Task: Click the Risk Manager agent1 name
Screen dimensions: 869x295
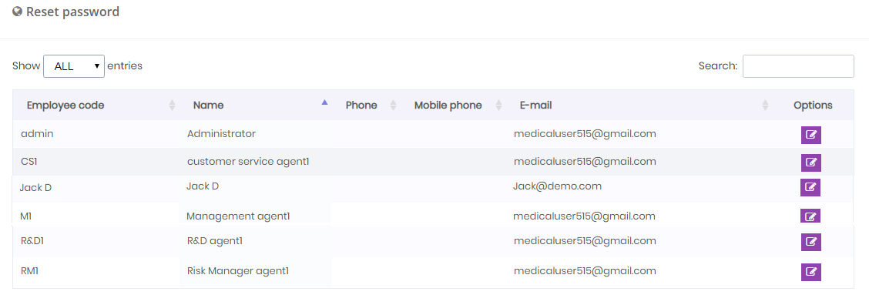Action: point(238,271)
